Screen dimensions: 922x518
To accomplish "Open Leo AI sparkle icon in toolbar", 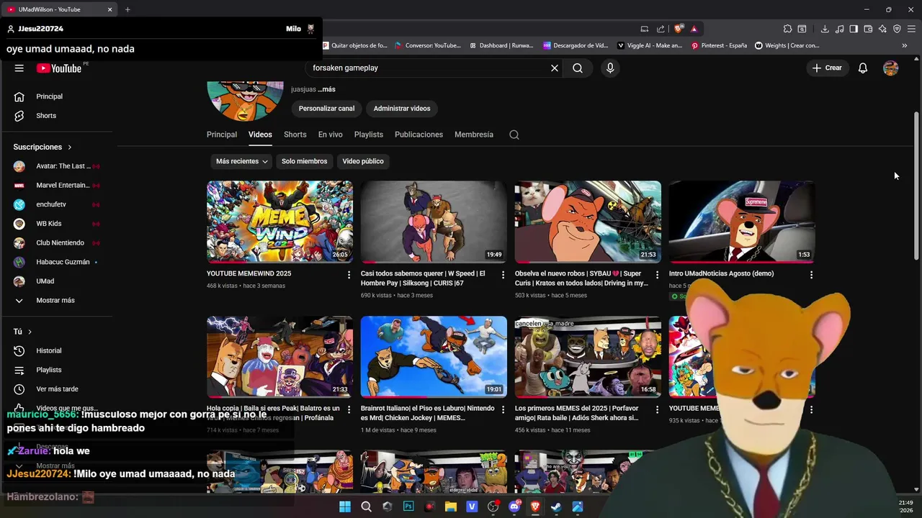I will [882, 29].
